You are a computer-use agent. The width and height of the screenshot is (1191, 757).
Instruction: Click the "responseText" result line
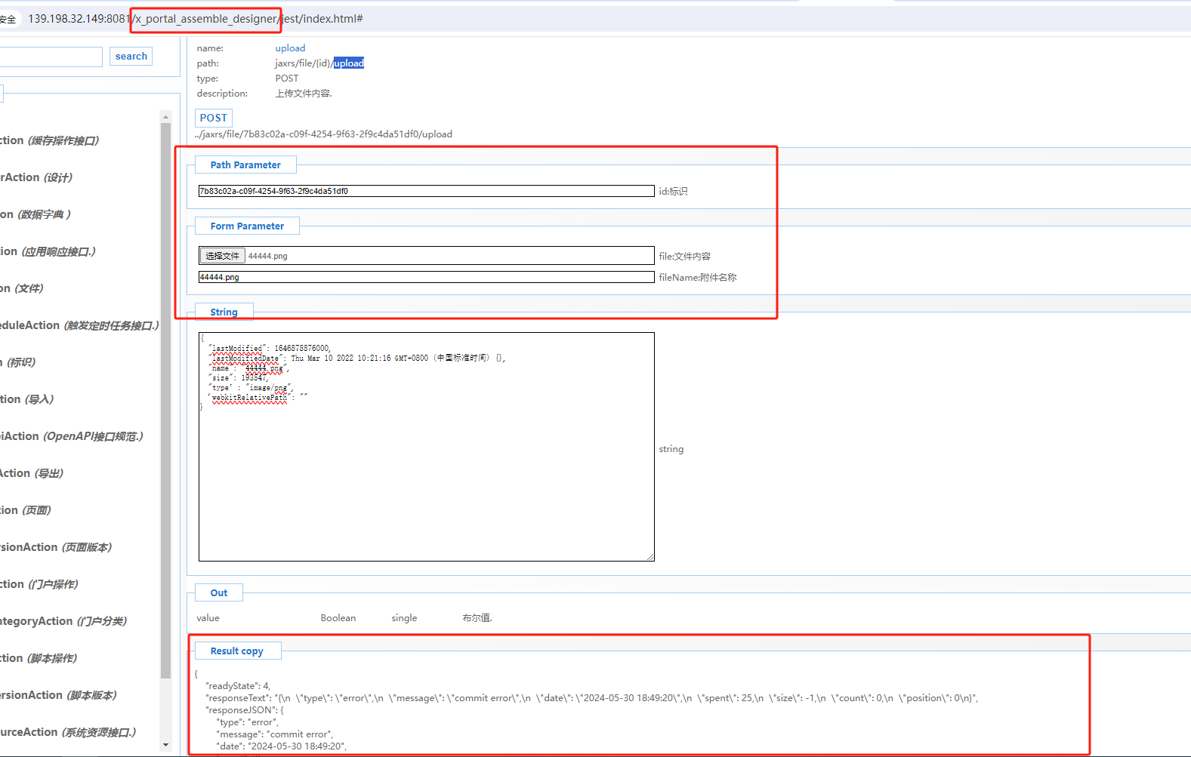click(x=592, y=698)
